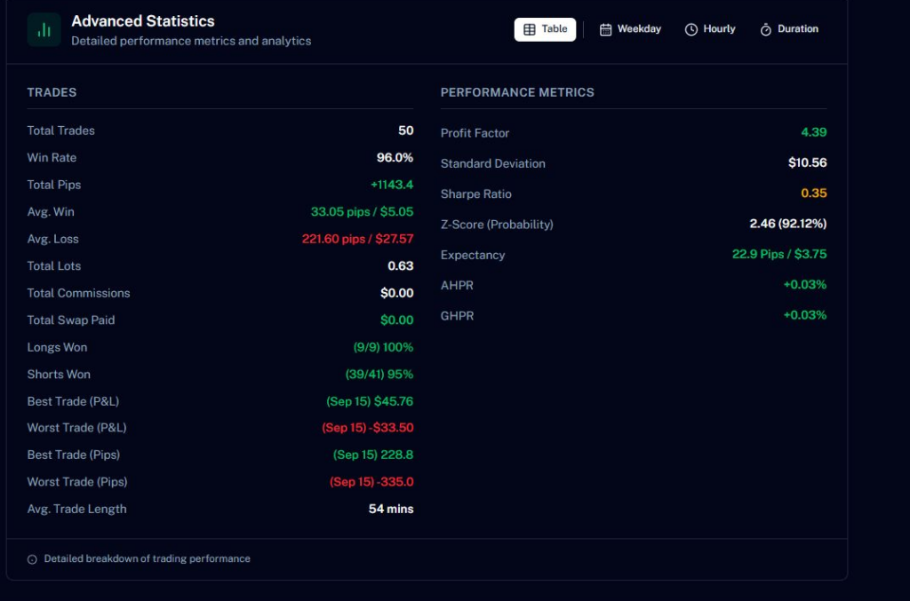Click the Sharpe Ratio value 0.35
Screen dimensions: 910x601
[x=814, y=194]
